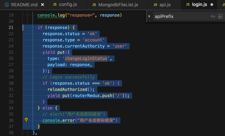Viewport: 225px width, 136px height.
Task: Click the apiPrefix search input field
Action: click(x=181, y=16)
